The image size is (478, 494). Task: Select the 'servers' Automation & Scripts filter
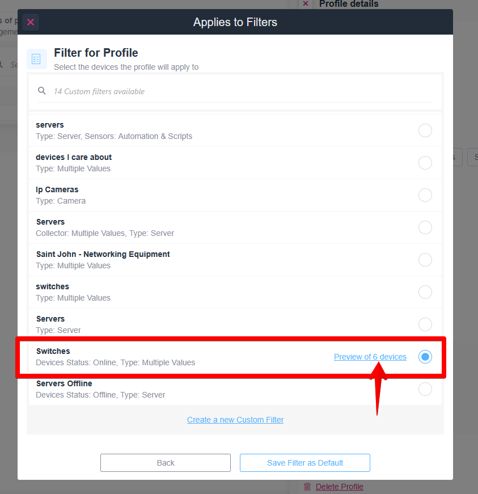(x=425, y=130)
